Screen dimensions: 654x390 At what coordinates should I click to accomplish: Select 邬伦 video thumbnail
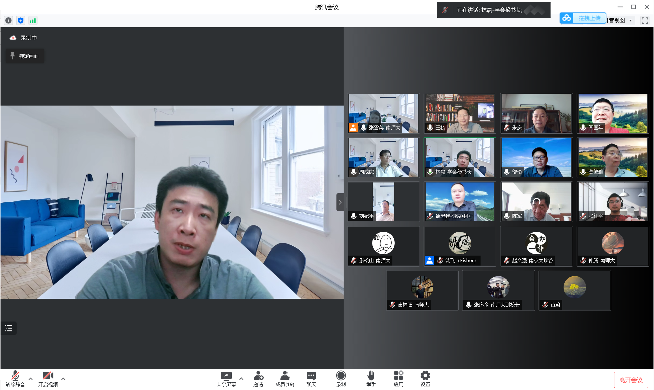click(x=536, y=157)
